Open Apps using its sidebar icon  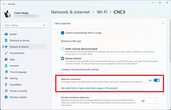(6, 59)
